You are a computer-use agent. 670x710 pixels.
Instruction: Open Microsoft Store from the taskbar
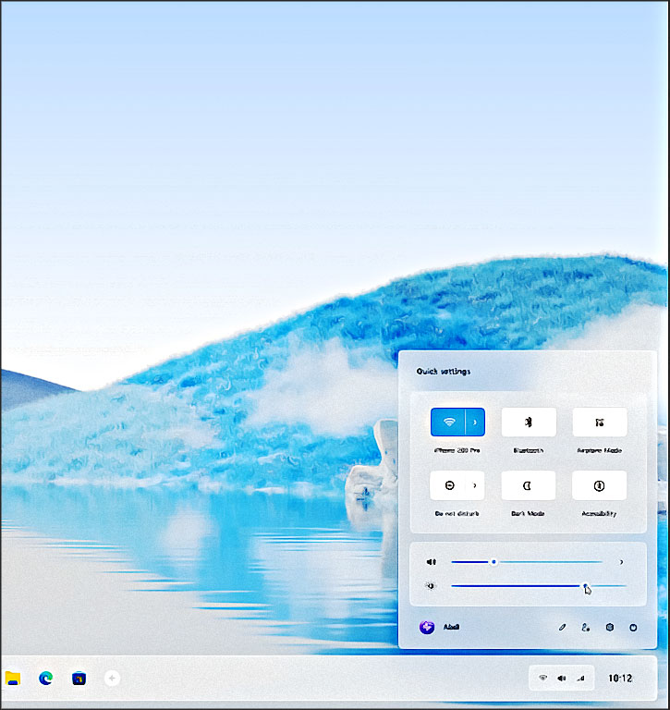pyautogui.click(x=79, y=679)
